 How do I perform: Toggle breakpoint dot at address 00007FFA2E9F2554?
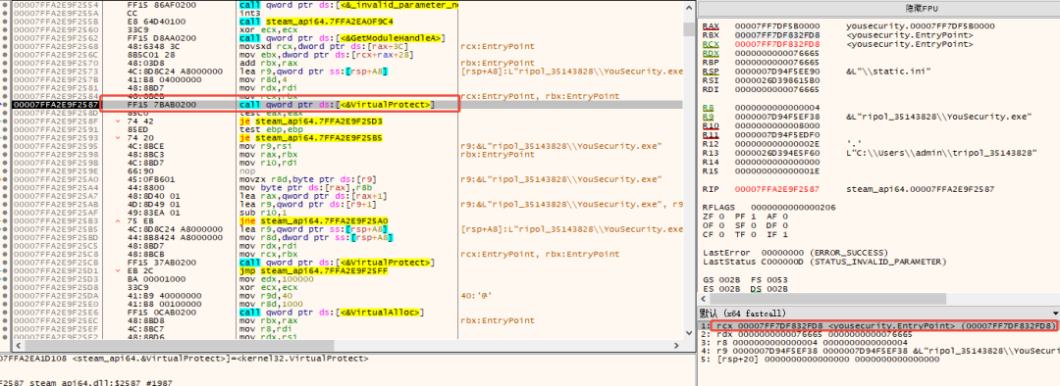pyautogui.click(x=6, y=4)
